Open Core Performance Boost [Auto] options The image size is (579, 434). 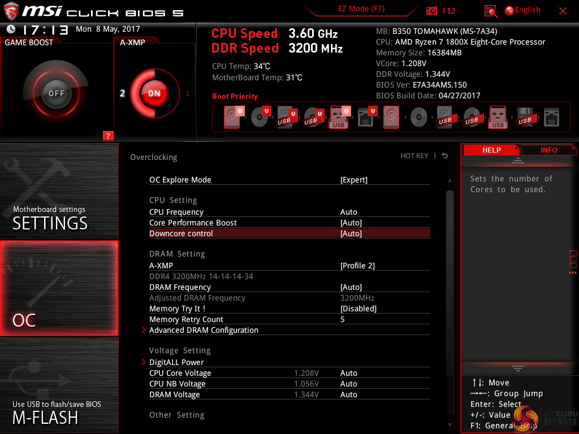coord(289,223)
